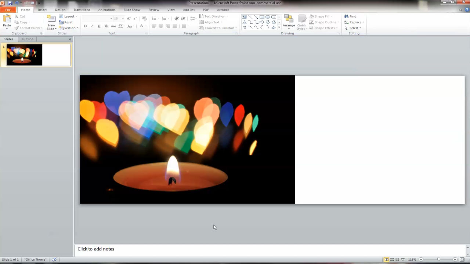The image size is (470, 264).
Task: Select the Right Arrow shape in gallery
Action: click(x=262, y=22)
